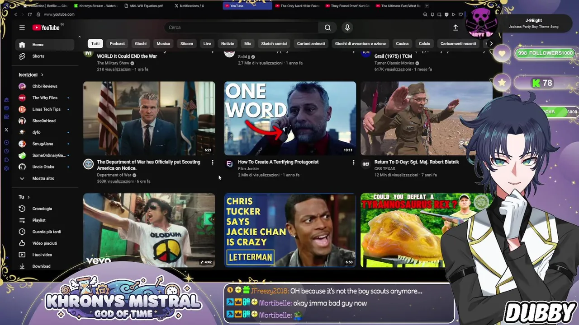Viewport: 579px width, 325px height.
Task: Open CBS TEXAS channel avatar
Action: [366, 164]
